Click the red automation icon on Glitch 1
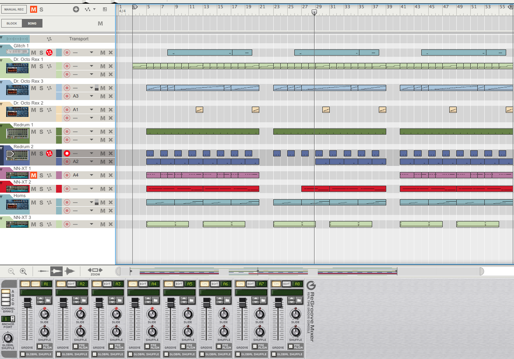The image size is (514, 359). (x=49, y=52)
